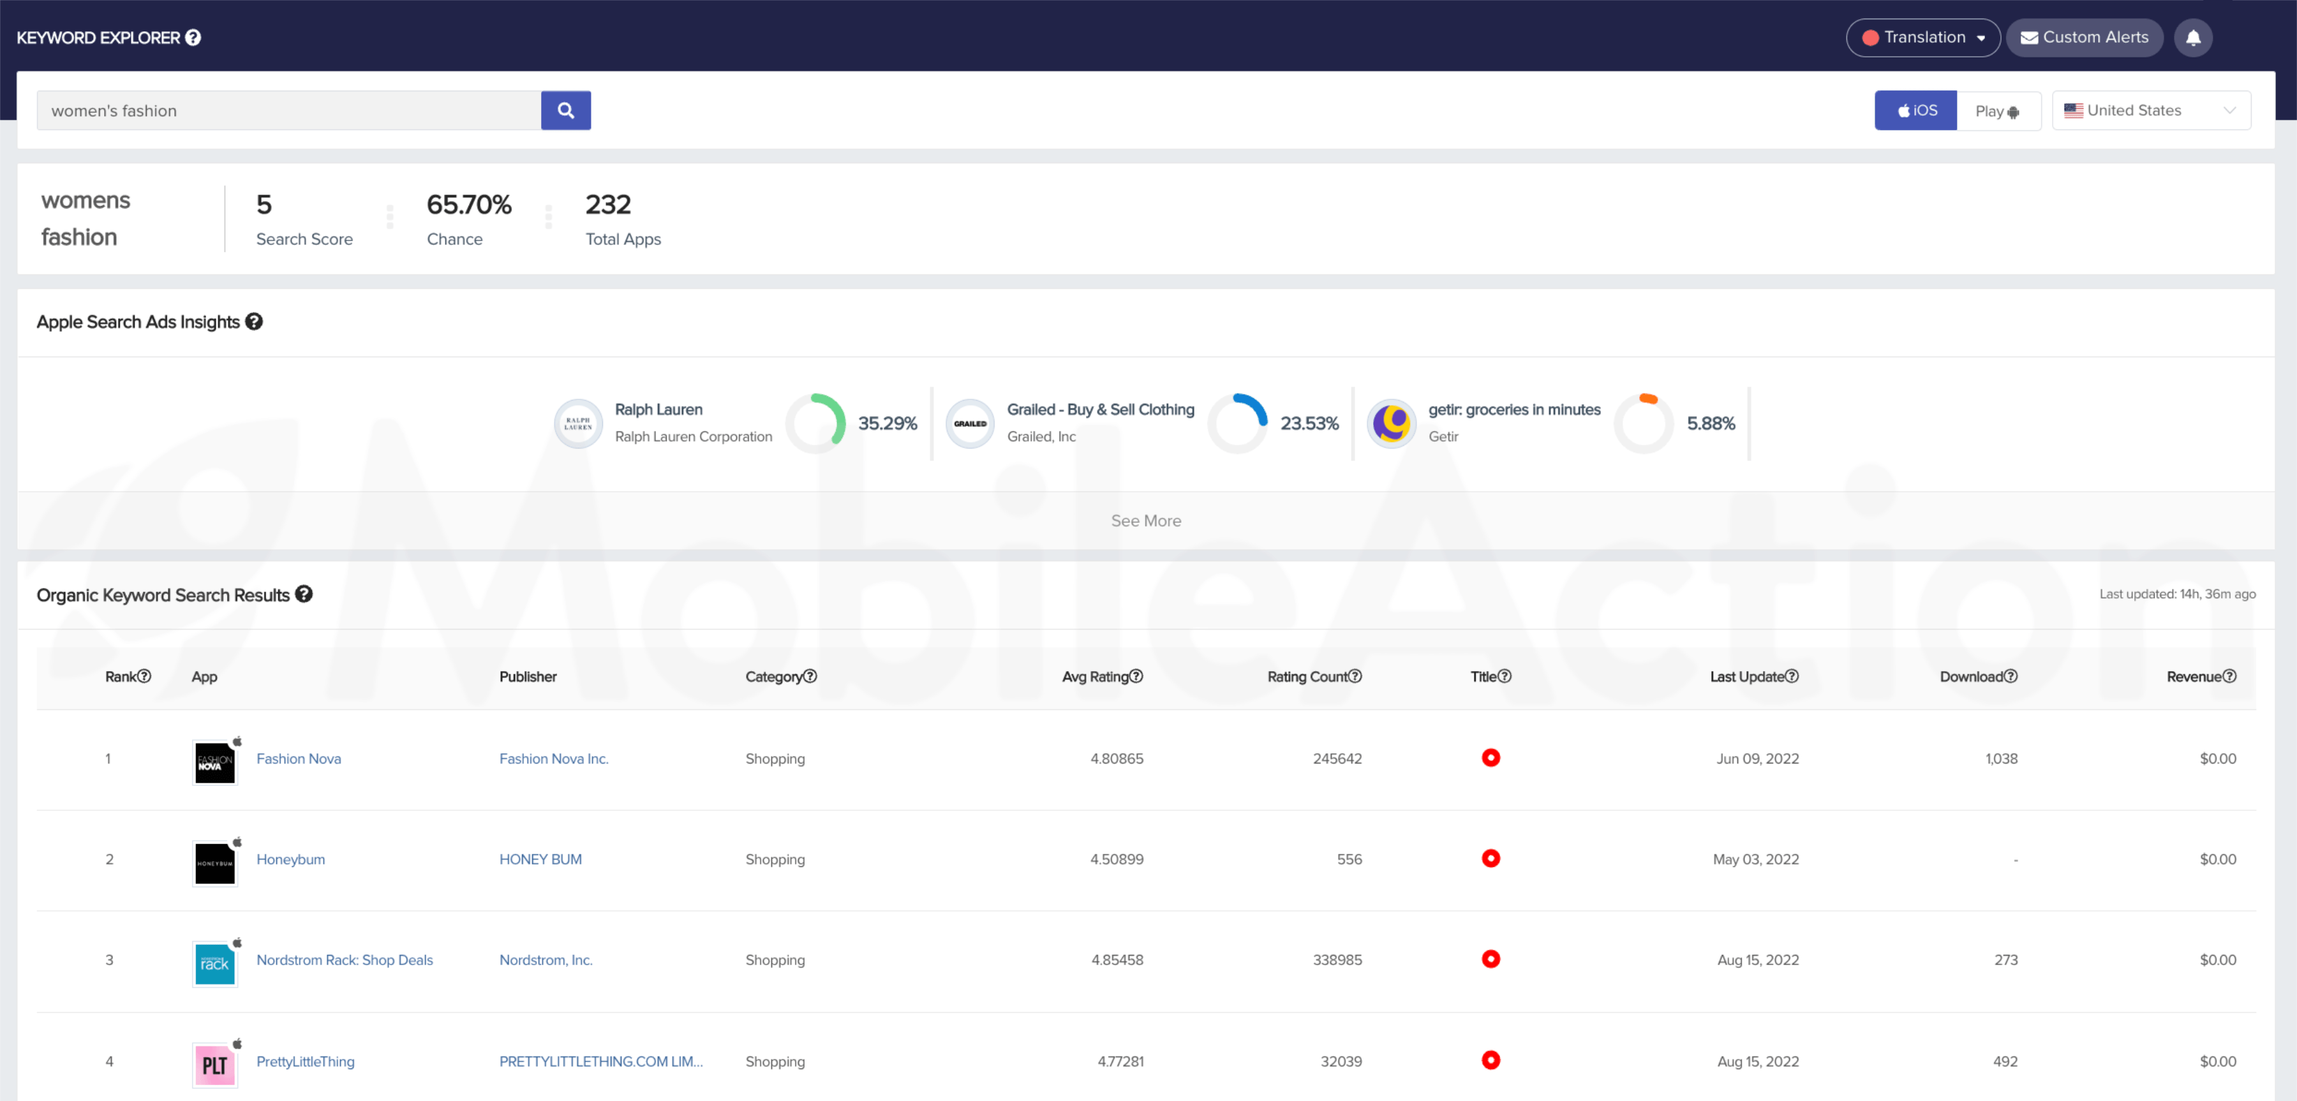Click the Revenue column help icon
Viewport: 2297px width, 1101px height.
2229,677
